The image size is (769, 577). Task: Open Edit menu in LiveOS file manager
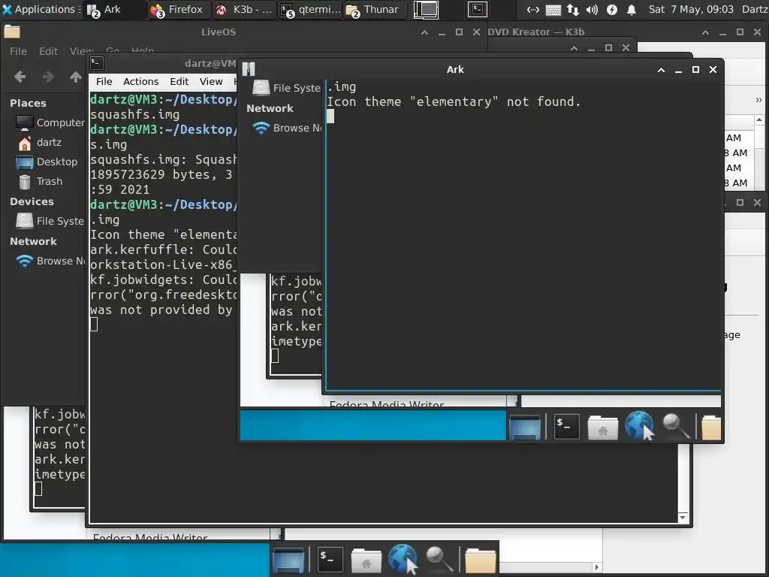pyautogui.click(x=48, y=51)
